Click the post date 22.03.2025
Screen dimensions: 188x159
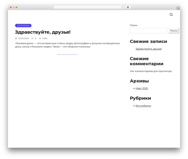23,38
